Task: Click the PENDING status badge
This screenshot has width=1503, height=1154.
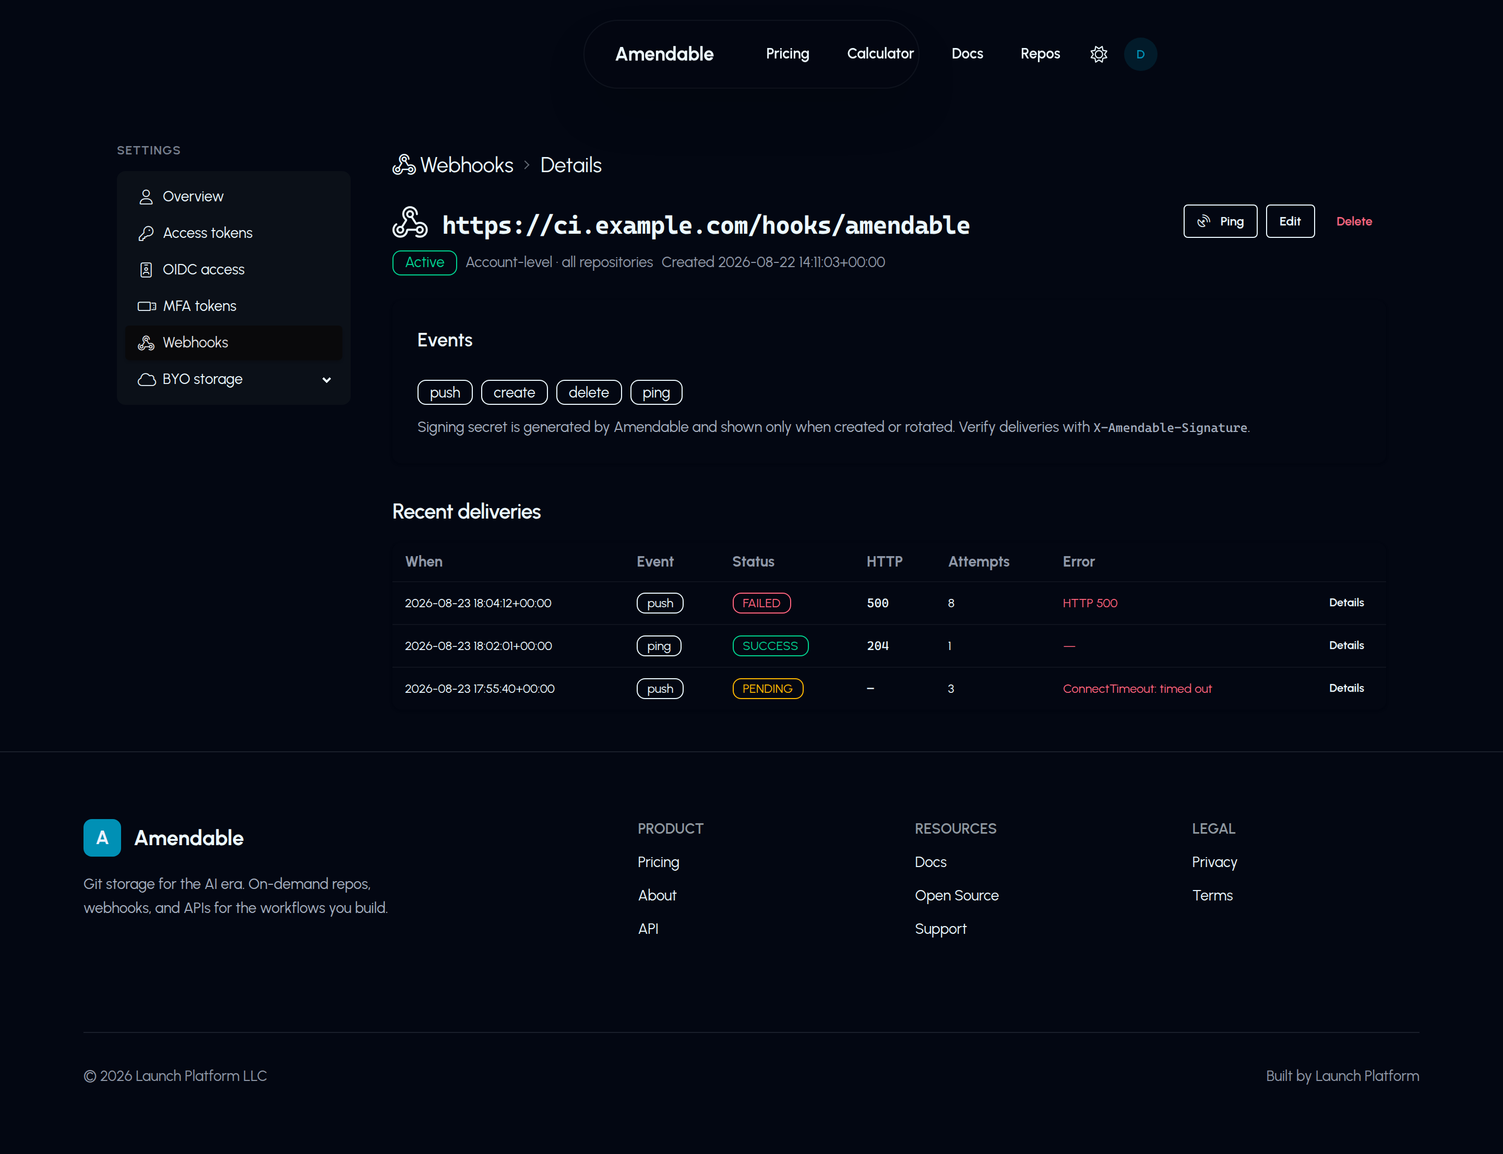Action: pyautogui.click(x=767, y=688)
